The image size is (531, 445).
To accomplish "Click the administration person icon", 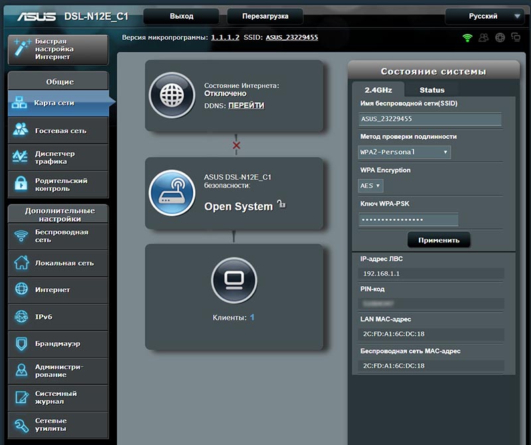I will coord(21,370).
